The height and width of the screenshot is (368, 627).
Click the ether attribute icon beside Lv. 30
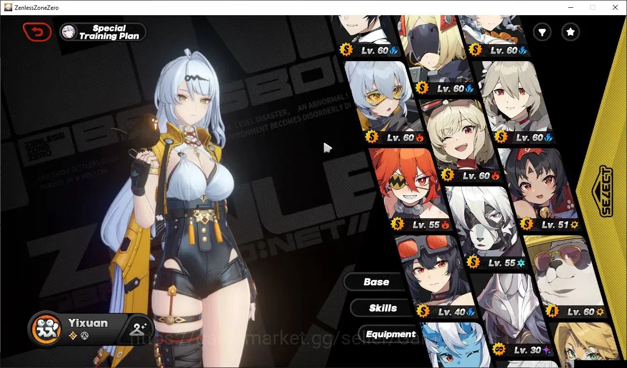click(547, 350)
